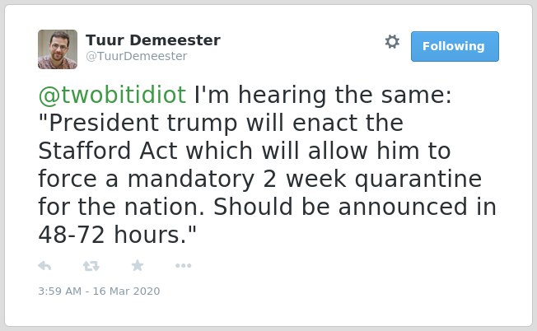Click the words "I'm hearing the same:"
The height and width of the screenshot is (331, 537).
click(323, 95)
